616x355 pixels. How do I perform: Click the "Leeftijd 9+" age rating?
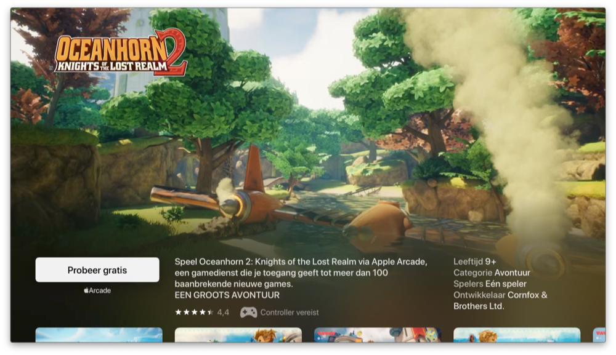[474, 261]
